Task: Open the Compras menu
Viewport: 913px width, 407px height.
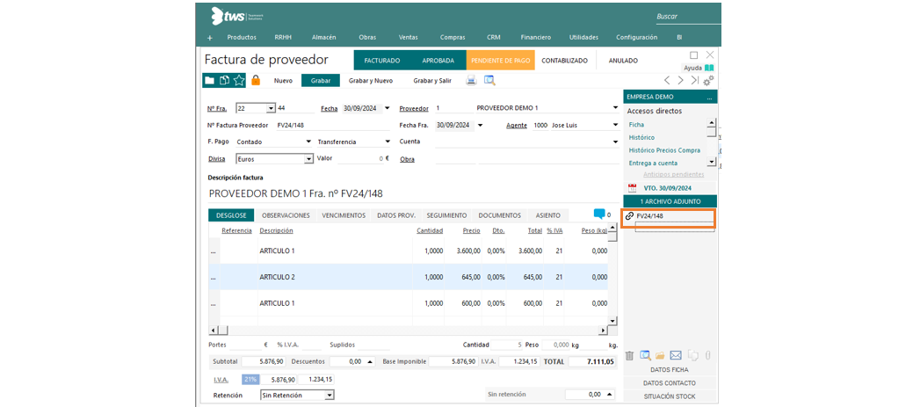Action: coord(453,37)
